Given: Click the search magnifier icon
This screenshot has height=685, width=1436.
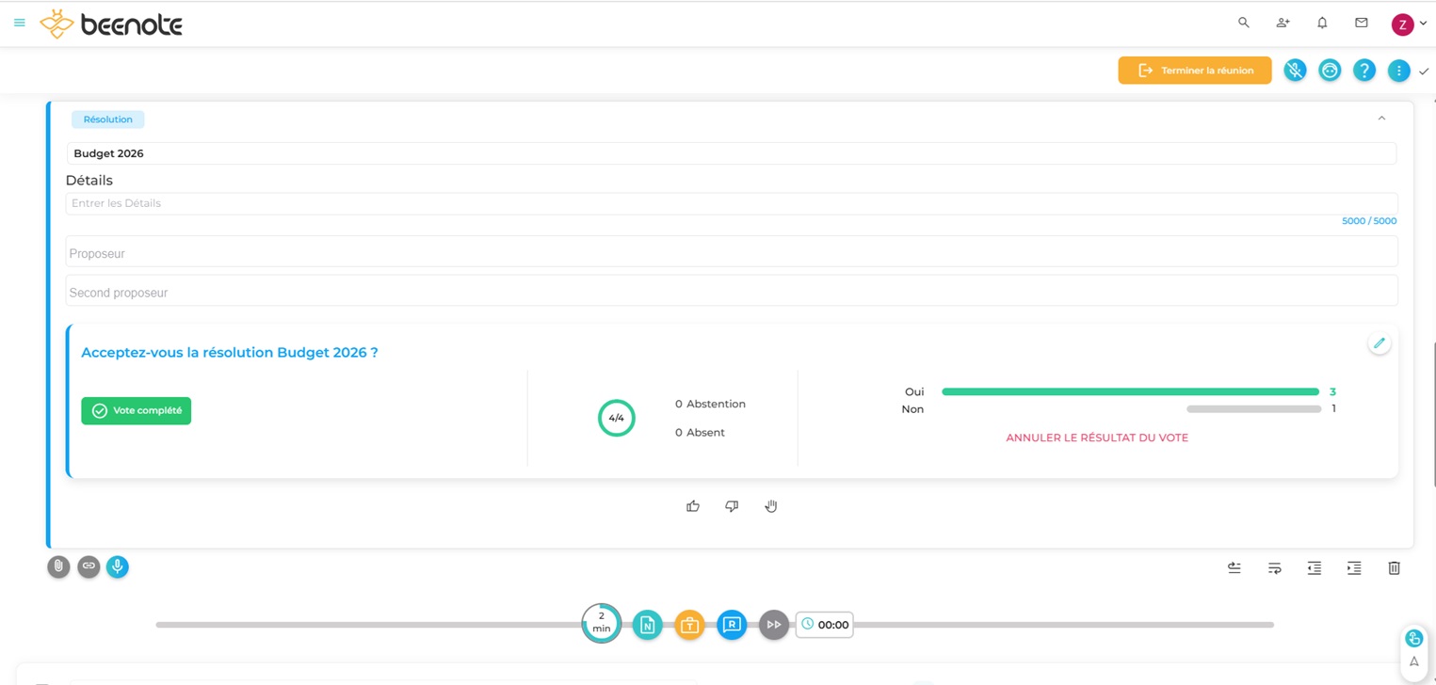Looking at the screenshot, I should coord(1243,23).
